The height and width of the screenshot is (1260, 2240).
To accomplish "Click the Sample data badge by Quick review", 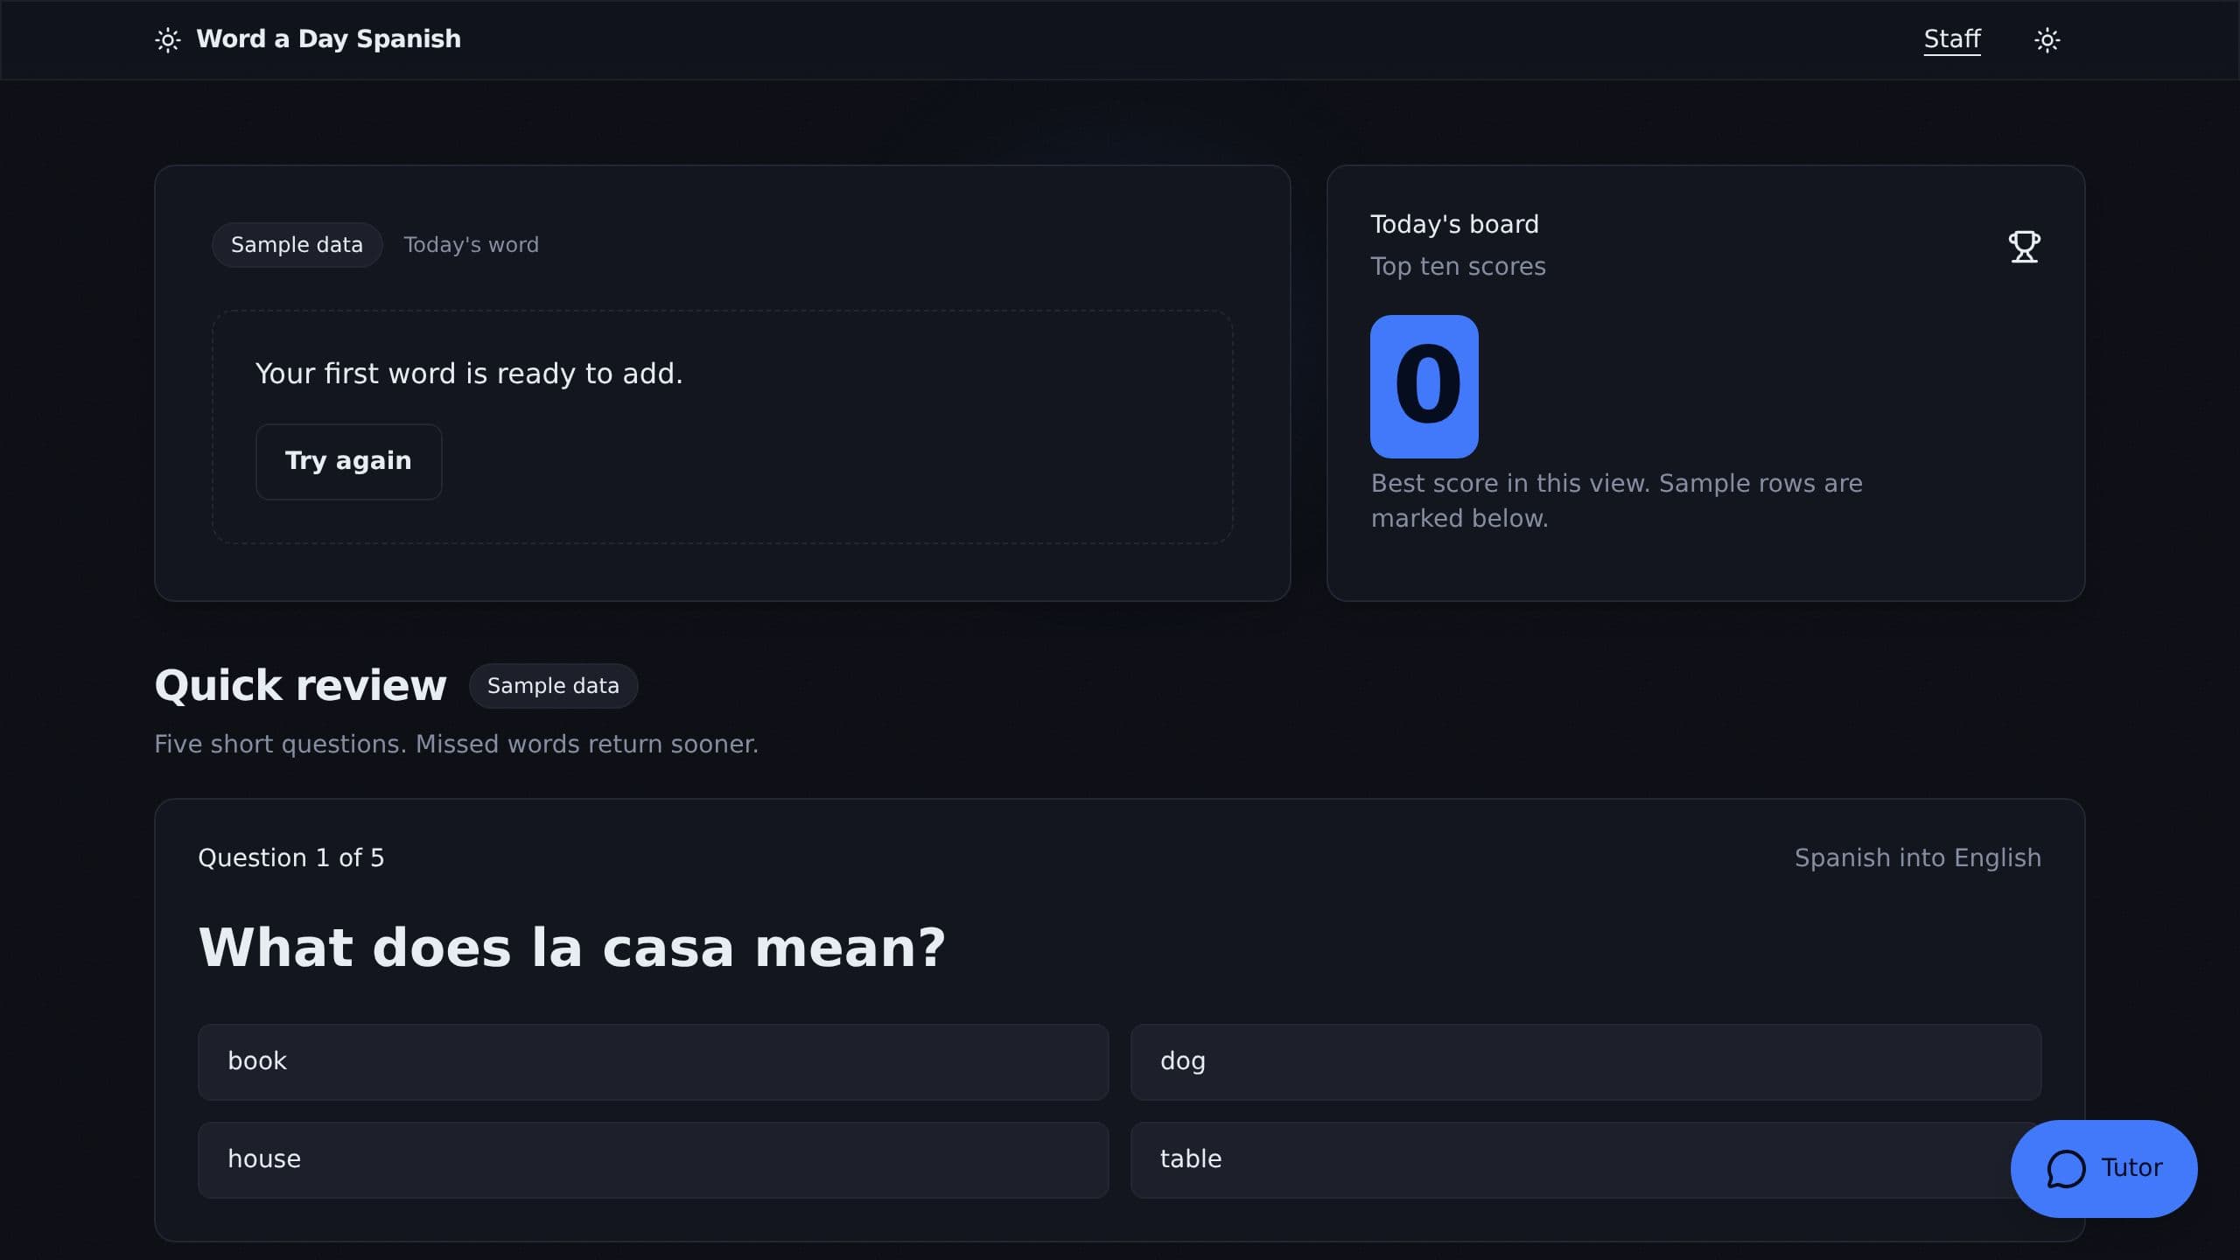I will coord(553,686).
